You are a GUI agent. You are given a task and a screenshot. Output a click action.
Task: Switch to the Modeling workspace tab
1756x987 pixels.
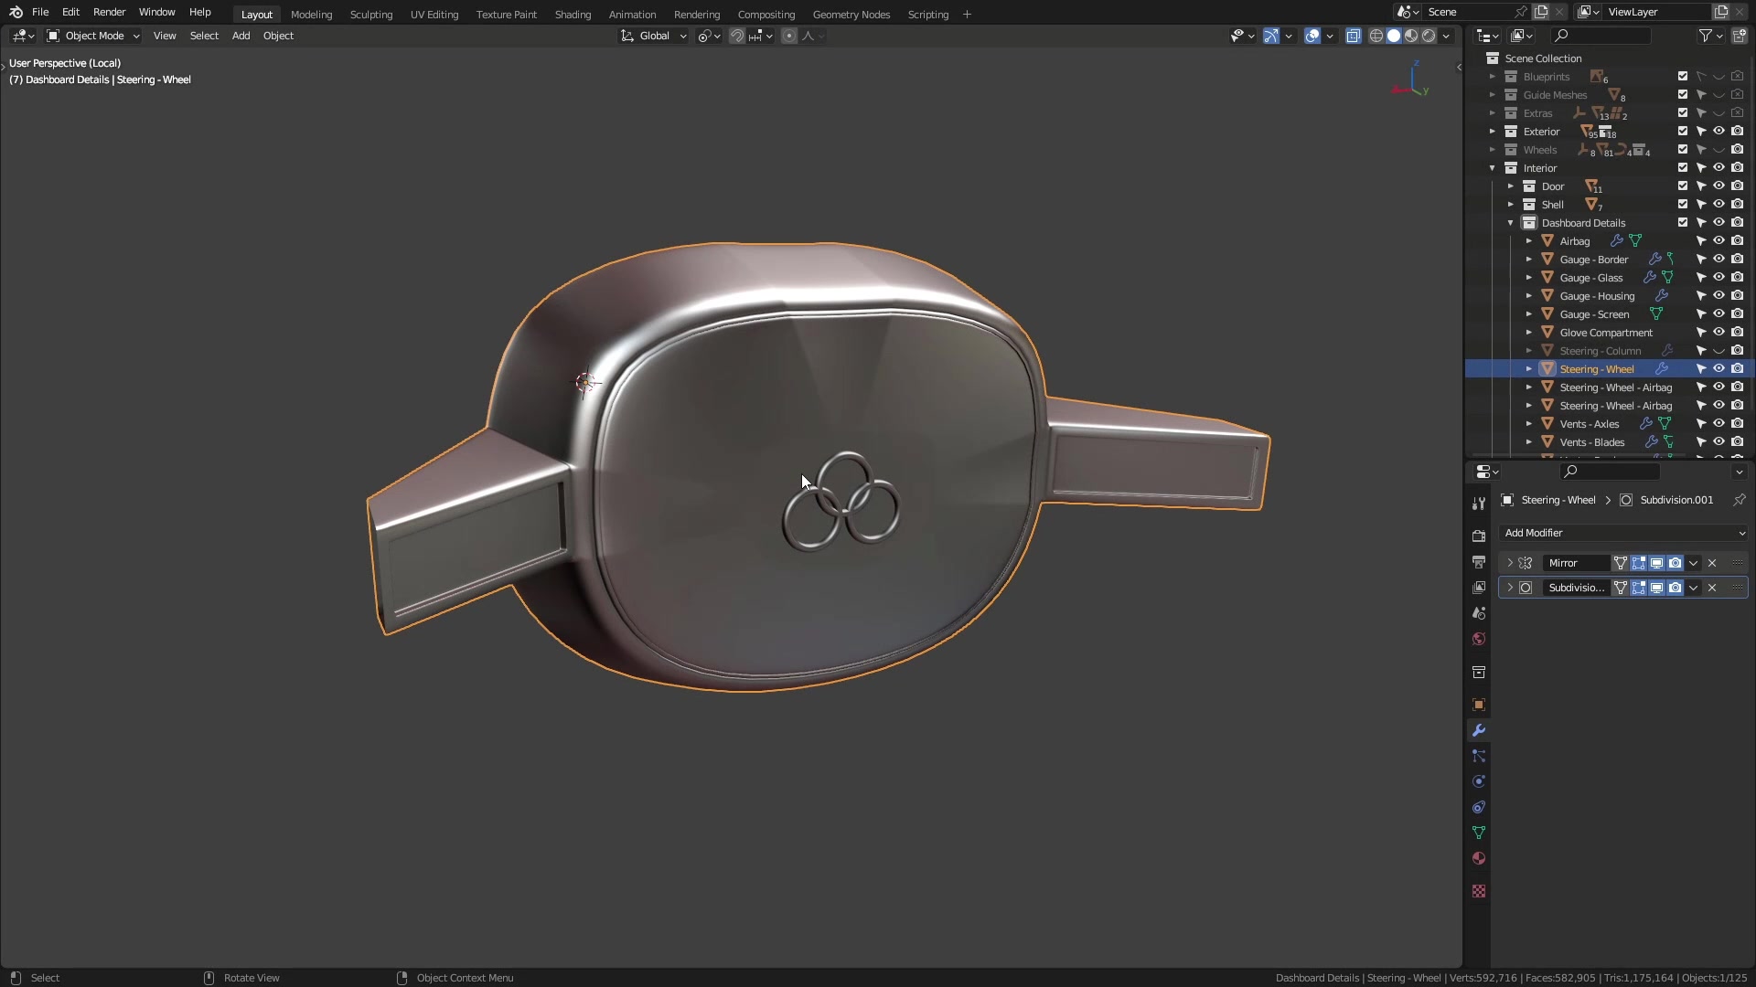coord(311,14)
